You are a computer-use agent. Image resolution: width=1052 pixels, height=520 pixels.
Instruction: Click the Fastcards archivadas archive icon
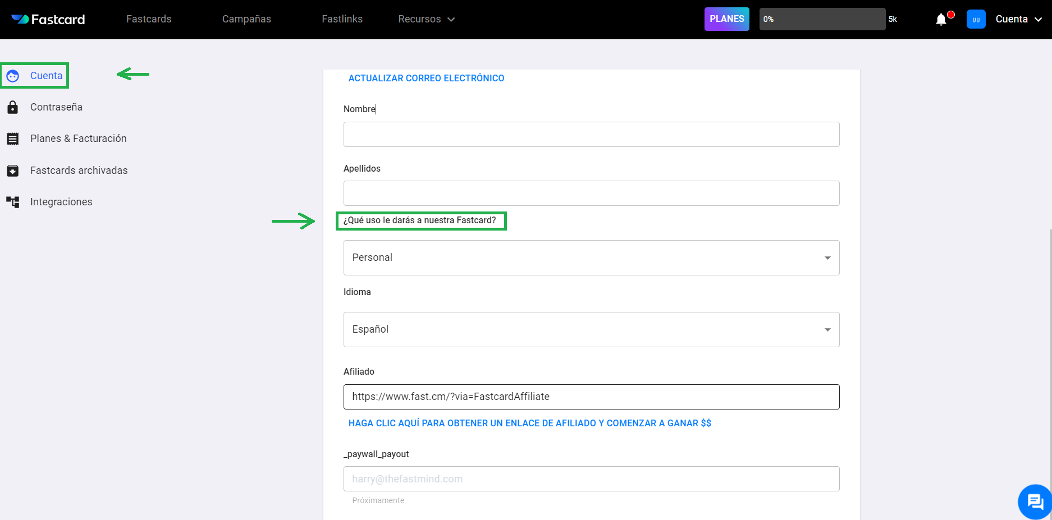13,171
